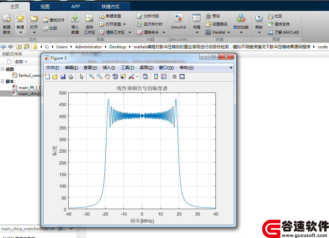Click the Desktop path segment
The width and height of the screenshot is (329, 238).
pyautogui.click(x=118, y=47)
